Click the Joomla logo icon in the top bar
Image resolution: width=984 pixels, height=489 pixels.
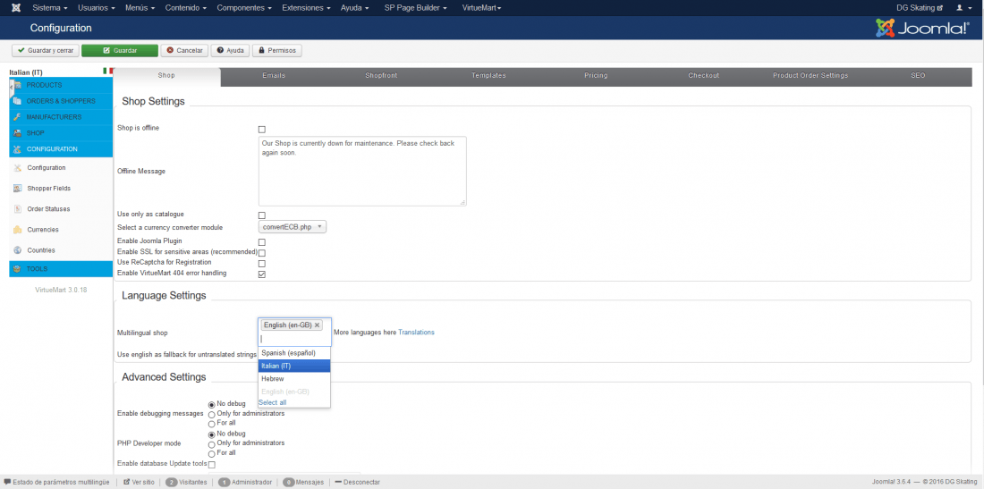16,7
